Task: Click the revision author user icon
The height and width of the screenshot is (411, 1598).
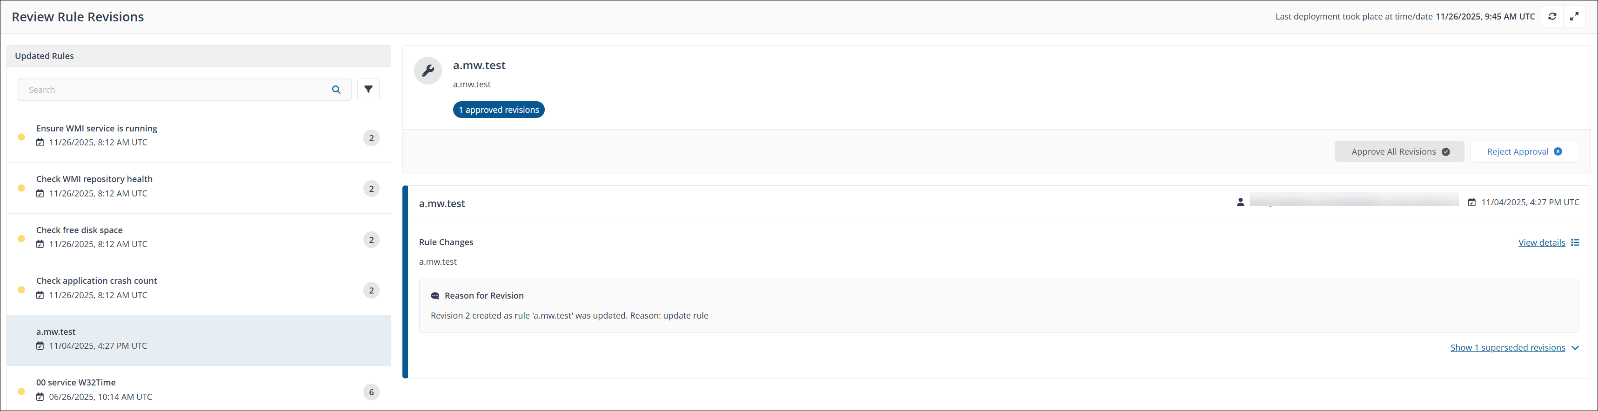Action: click(1240, 202)
